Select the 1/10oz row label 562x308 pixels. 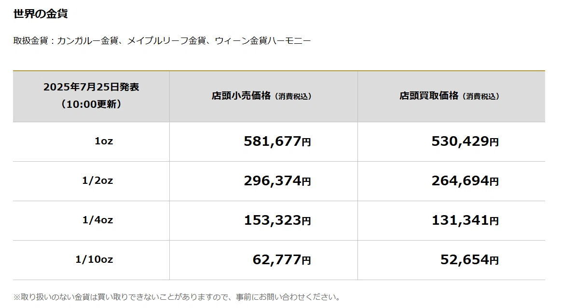pyautogui.click(x=94, y=259)
